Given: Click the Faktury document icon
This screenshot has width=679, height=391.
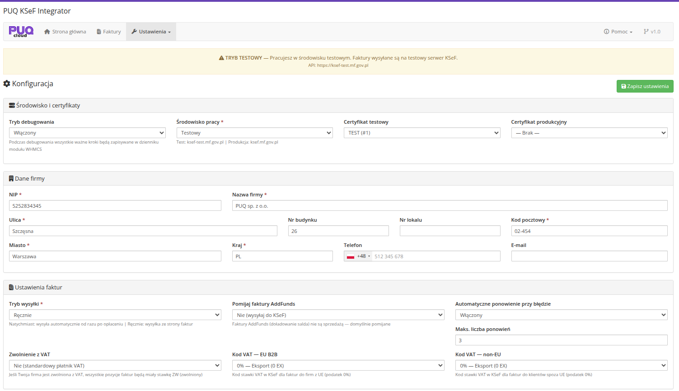Looking at the screenshot, I should [x=99, y=32].
